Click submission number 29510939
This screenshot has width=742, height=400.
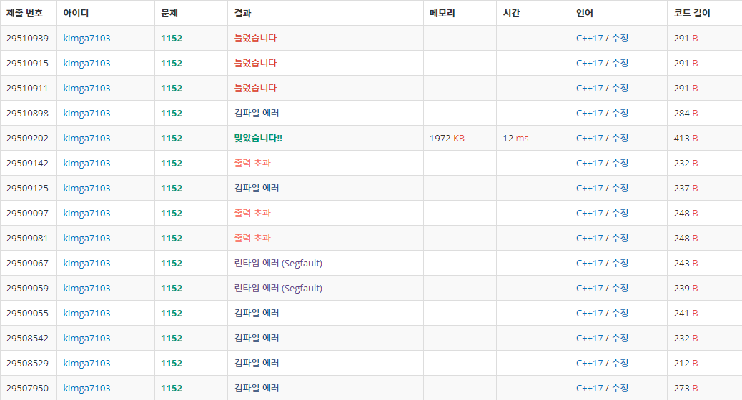27,39
